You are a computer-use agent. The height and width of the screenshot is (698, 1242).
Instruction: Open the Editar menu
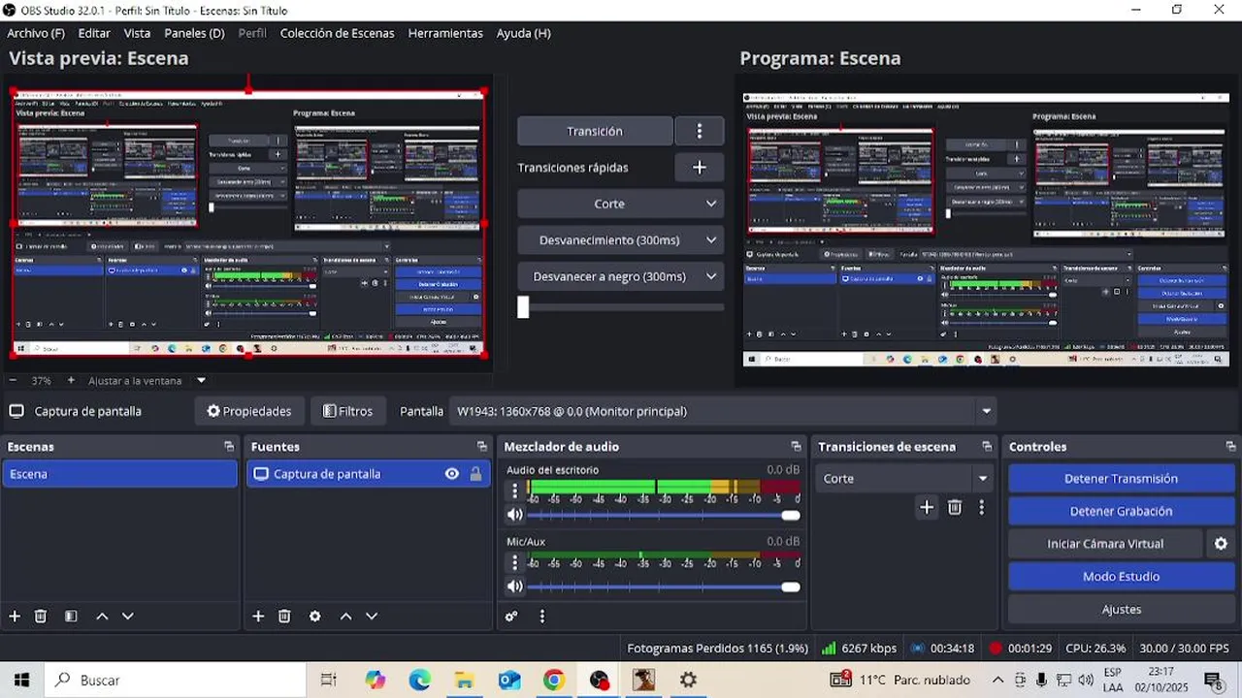tap(94, 33)
